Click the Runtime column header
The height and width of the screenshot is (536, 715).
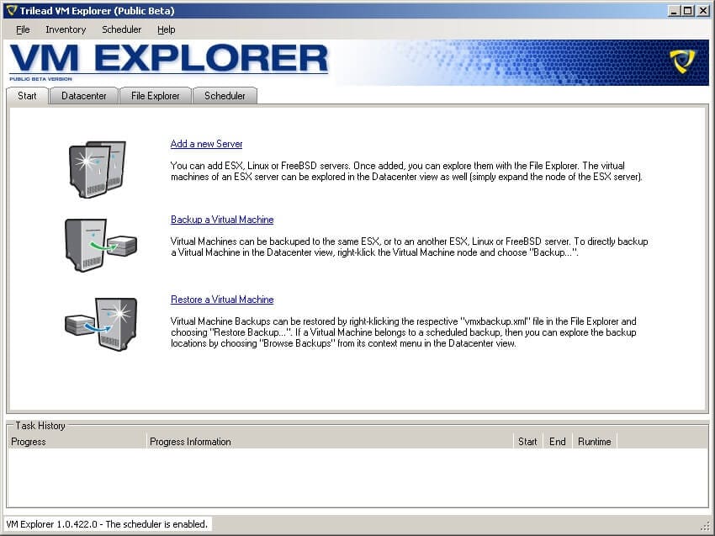[x=595, y=442]
